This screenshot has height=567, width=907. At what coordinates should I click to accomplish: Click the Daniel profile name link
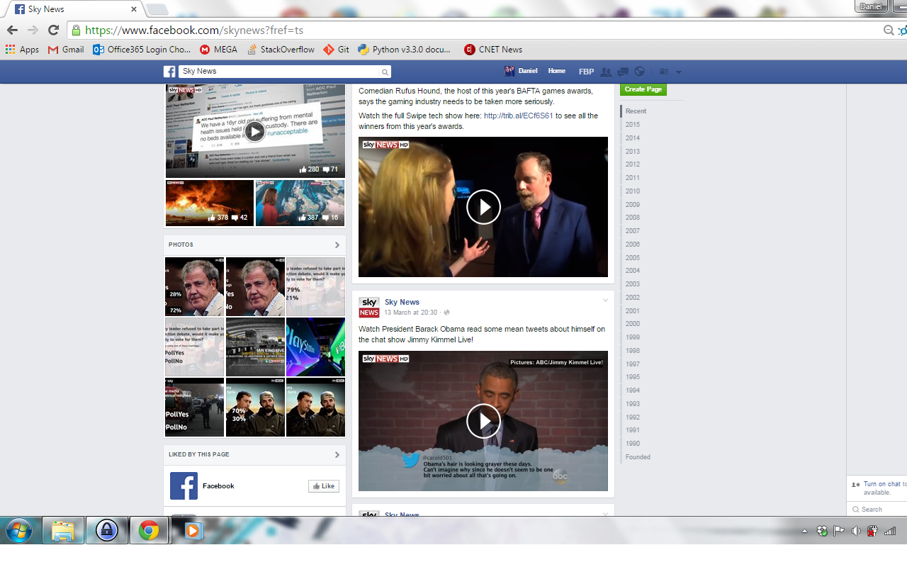528,71
